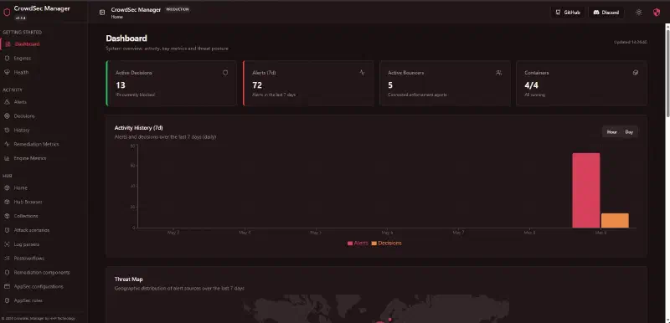Click users icon on Active Bouncers card

click(x=498, y=73)
